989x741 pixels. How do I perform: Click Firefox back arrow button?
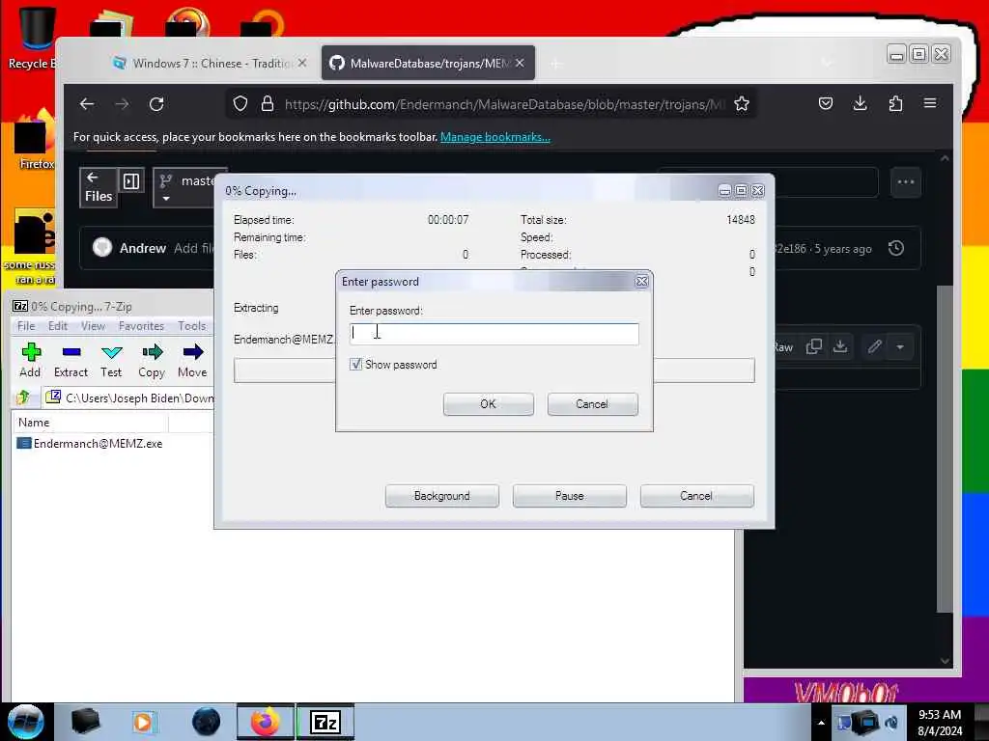[87, 104]
